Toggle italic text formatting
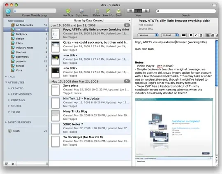 tap(196, 35)
